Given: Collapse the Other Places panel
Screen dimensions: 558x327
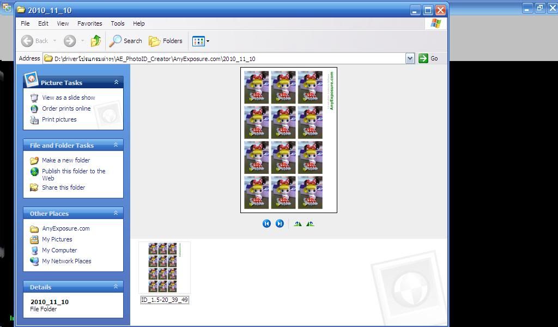Looking at the screenshot, I should tap(116, 213).
